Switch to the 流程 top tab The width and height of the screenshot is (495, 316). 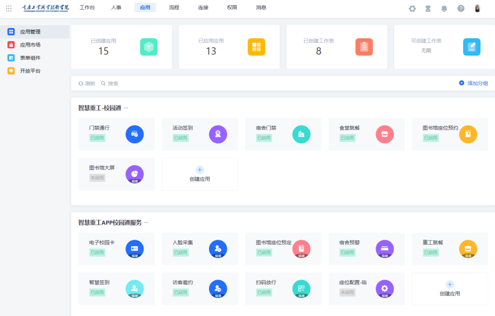click(174, 8)
